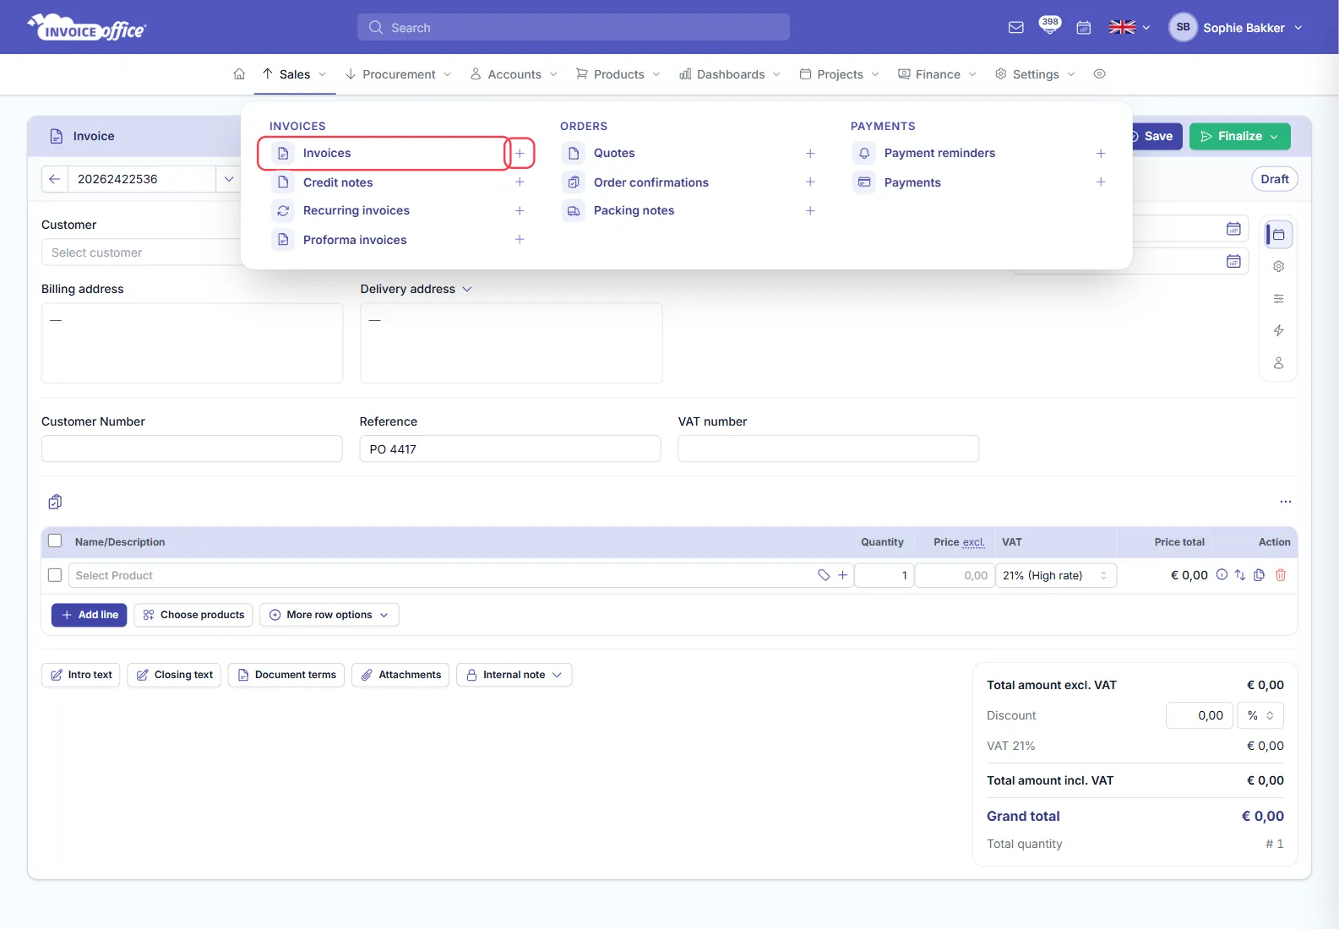Expand the invoice number dropdown arrow
This screenshot has width=1339, height=929.
[x=229, y=179]
